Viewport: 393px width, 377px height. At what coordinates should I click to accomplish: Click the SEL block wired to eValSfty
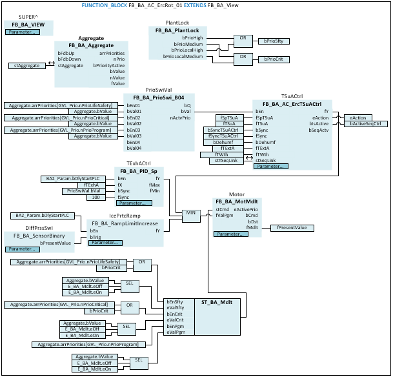pyautogui.click(x=130, y=286)
